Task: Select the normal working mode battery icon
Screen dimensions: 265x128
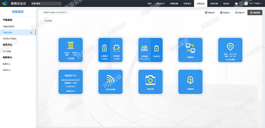Action: [104, 48]
